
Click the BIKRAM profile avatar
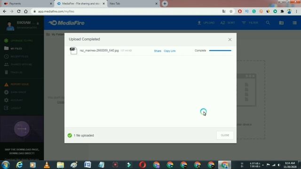(10, 25)
